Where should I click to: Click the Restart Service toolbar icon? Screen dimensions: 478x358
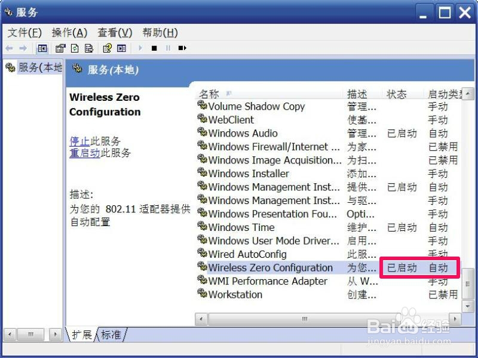[182, 48]
